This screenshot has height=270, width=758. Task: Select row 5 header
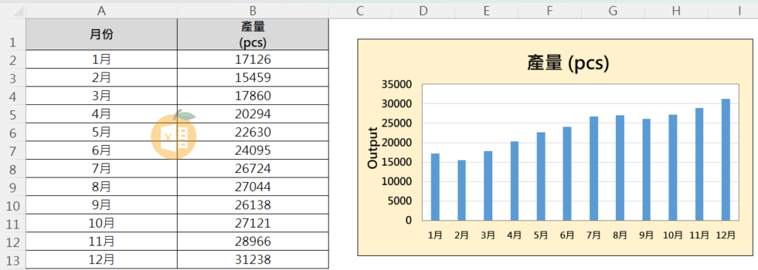13,114
